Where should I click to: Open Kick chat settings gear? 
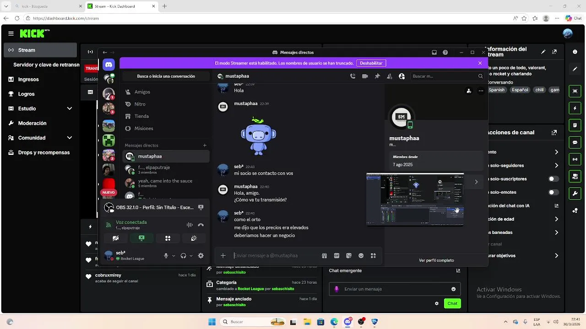(x=437, y=303)
